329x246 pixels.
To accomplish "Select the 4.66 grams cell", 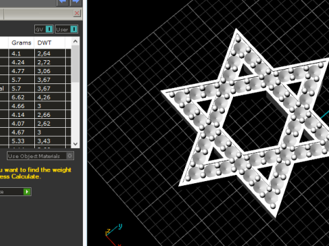I will click(21, 106).
